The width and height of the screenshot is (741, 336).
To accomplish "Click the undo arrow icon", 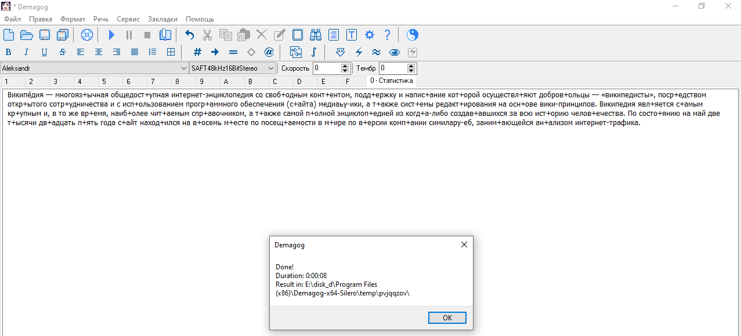I will [x=189, y=35].
